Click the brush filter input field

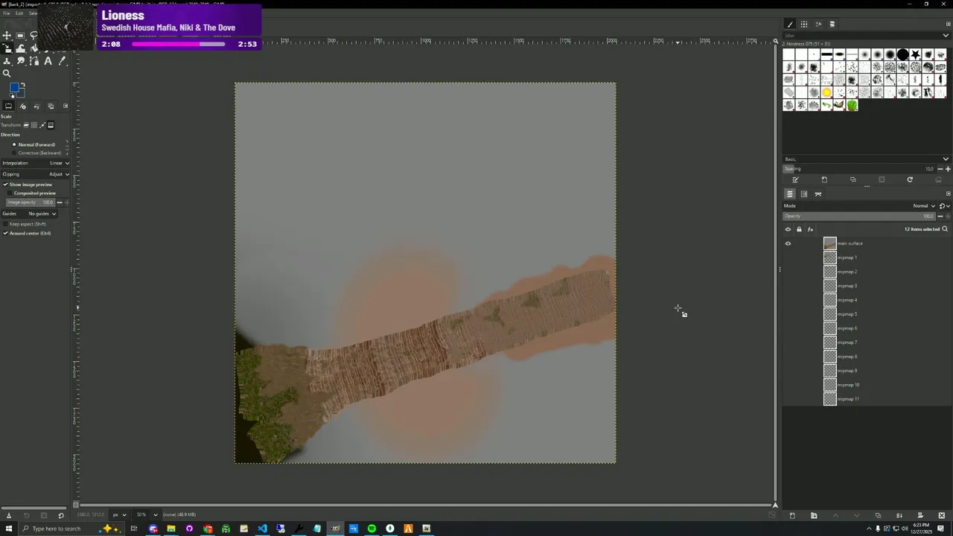tap(861, 35)
